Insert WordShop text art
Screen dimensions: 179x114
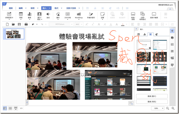coord(79,16)
